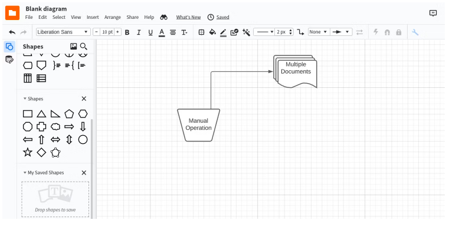The width and height of the screenshot is (459, 233).
Task: Toggle the lock icon in toolbar
Action: coord(399,32)
